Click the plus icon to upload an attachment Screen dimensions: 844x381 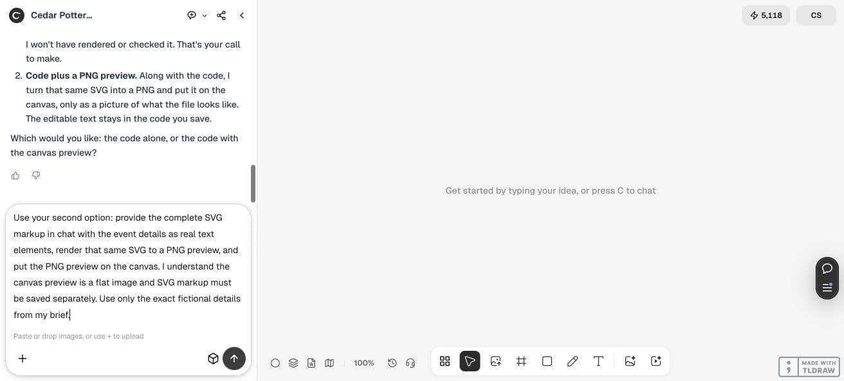coord(23,359)
